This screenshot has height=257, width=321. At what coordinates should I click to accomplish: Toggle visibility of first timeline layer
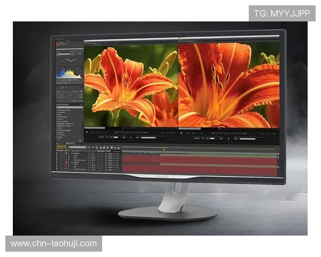(x=57, y=154)
